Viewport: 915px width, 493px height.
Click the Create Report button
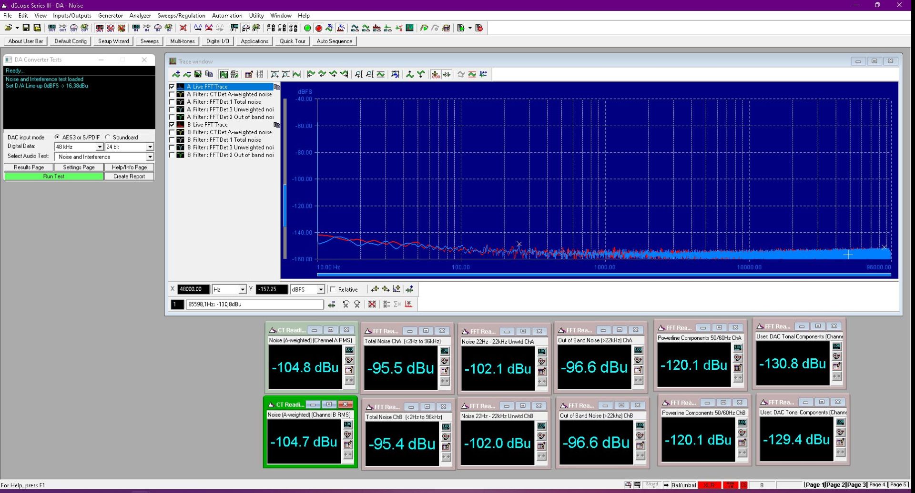click(129, 177)
